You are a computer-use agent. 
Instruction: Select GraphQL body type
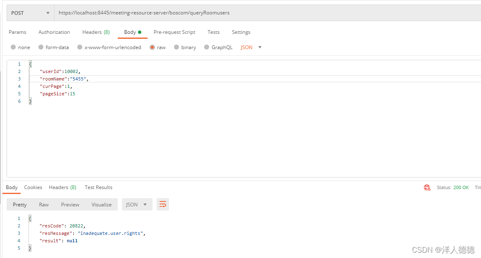point(207,47)
